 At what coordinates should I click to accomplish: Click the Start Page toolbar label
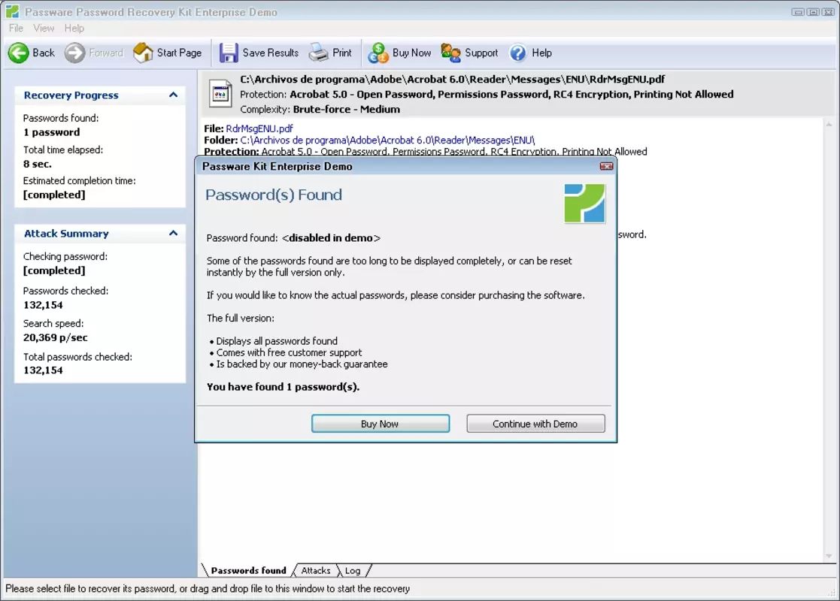pos(179,53)
